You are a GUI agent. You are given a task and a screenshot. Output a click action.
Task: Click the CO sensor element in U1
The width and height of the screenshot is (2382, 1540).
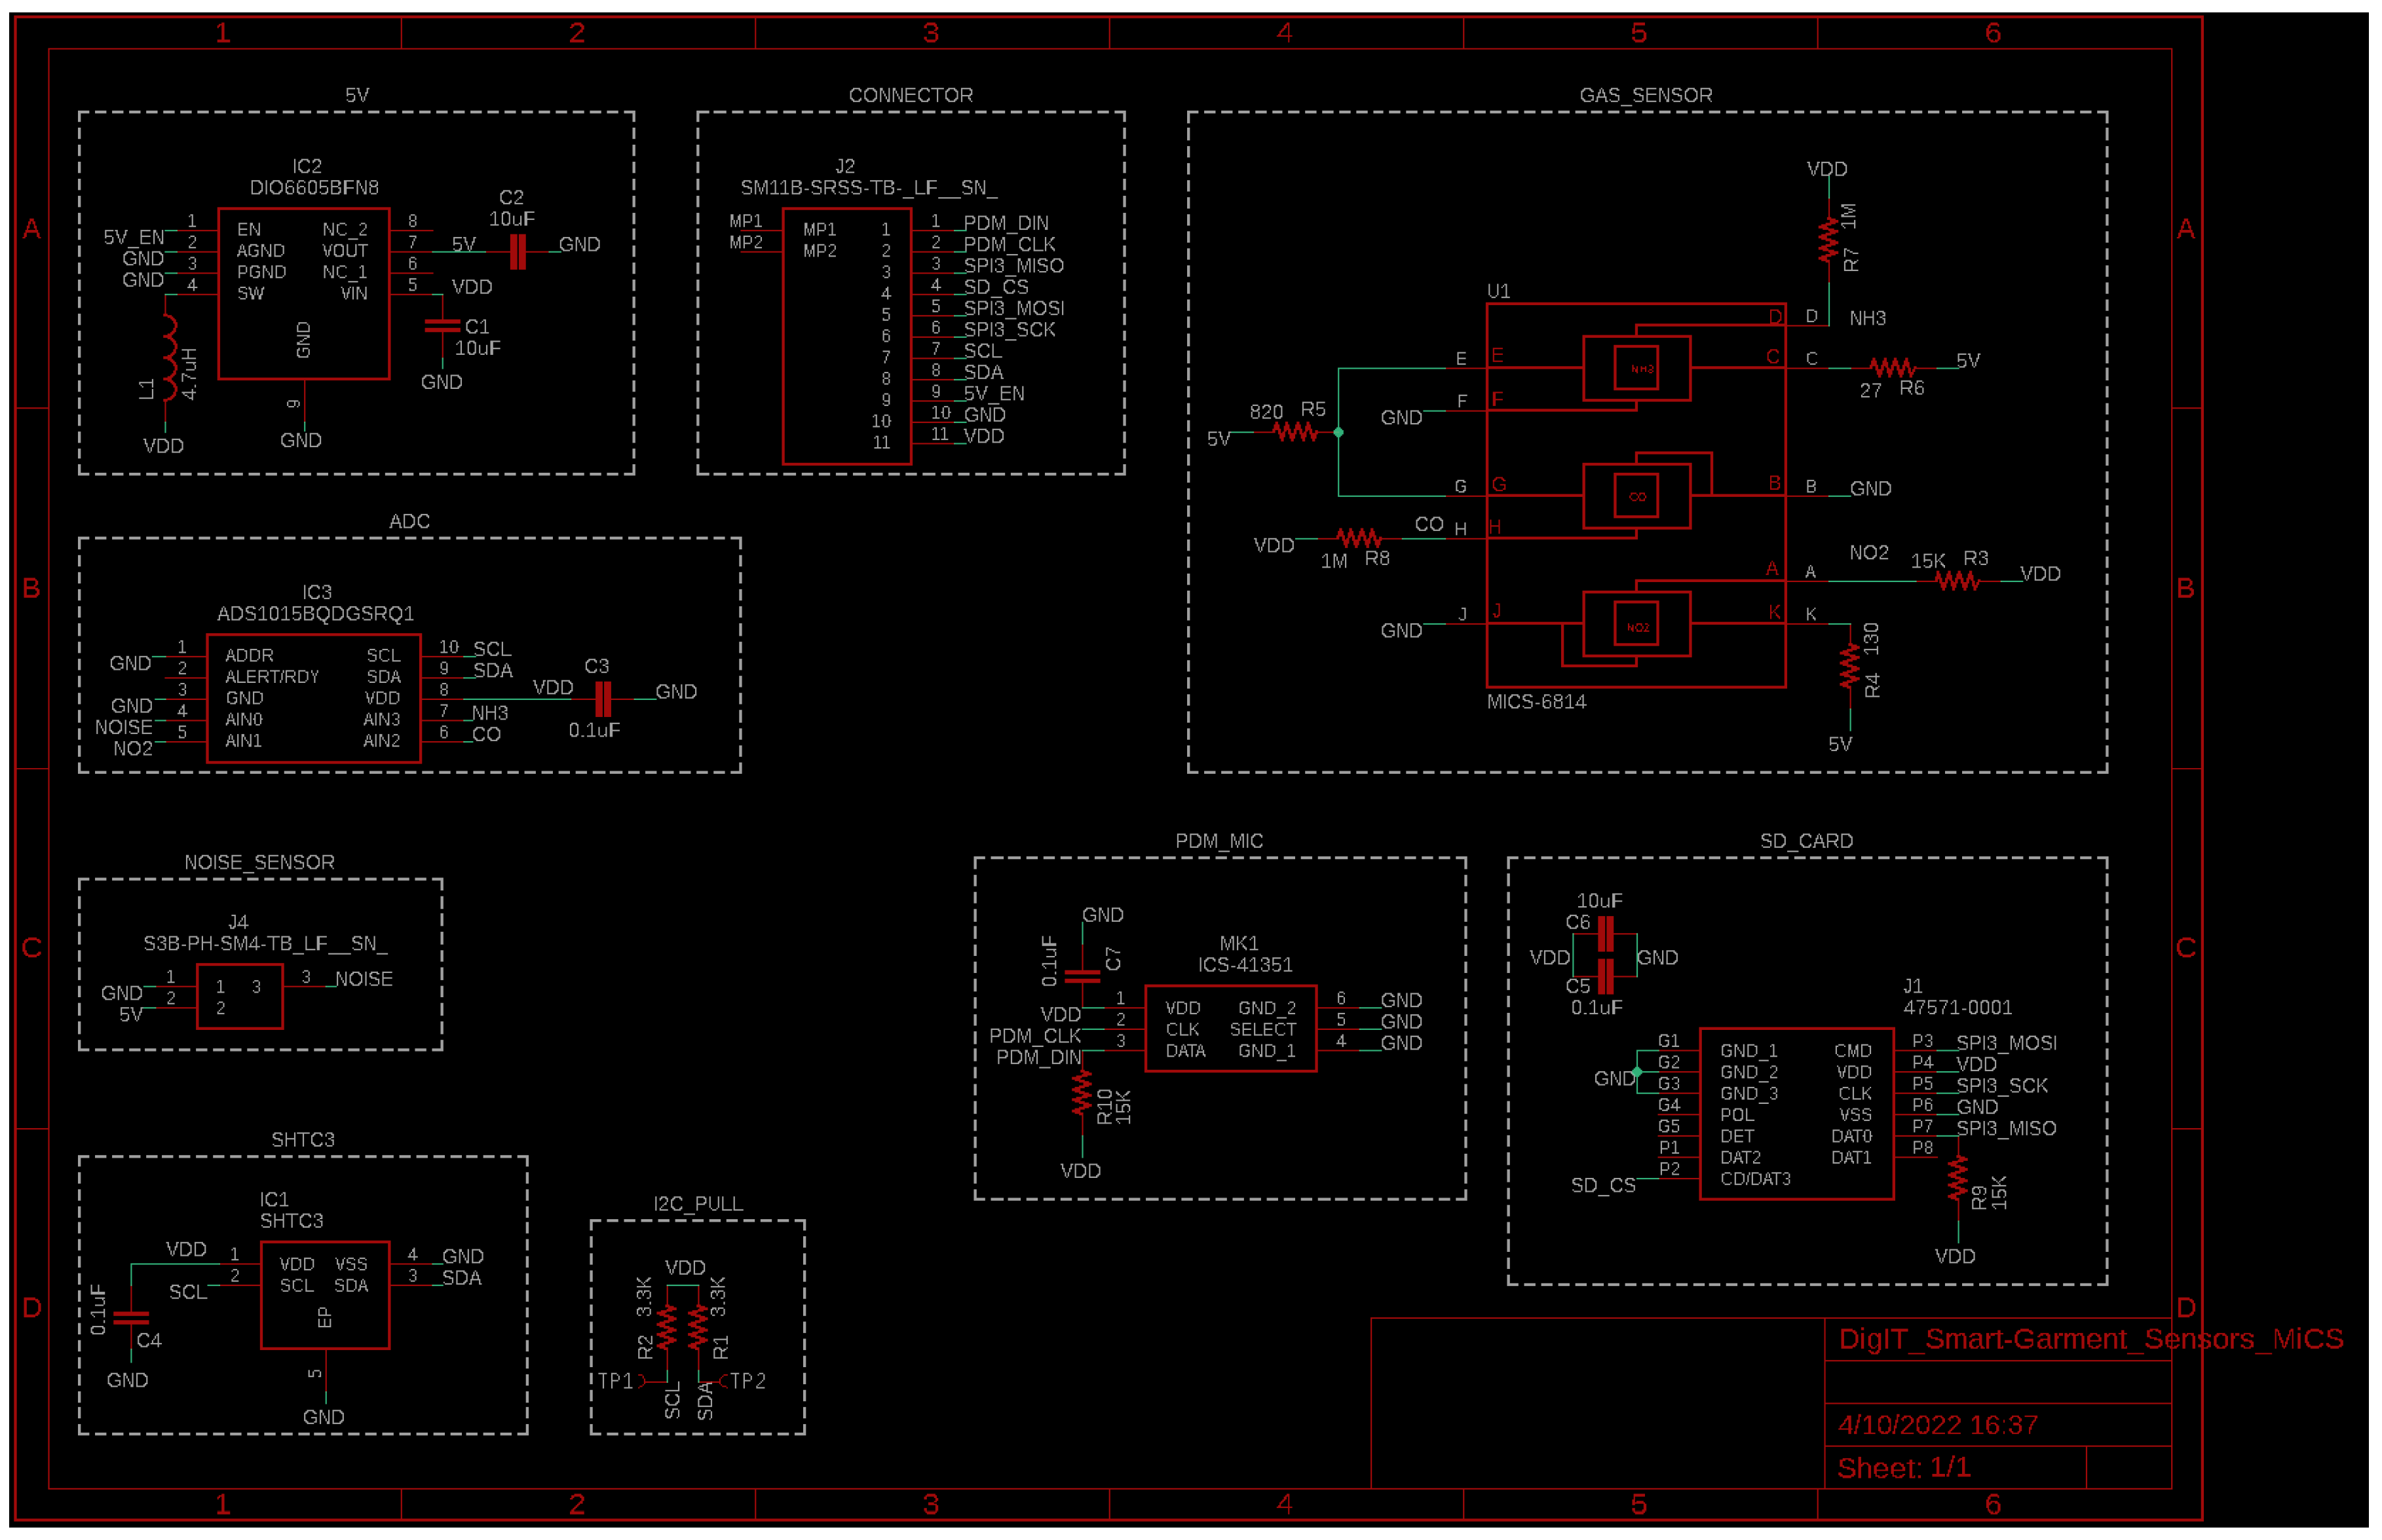tap(1636, 496)
